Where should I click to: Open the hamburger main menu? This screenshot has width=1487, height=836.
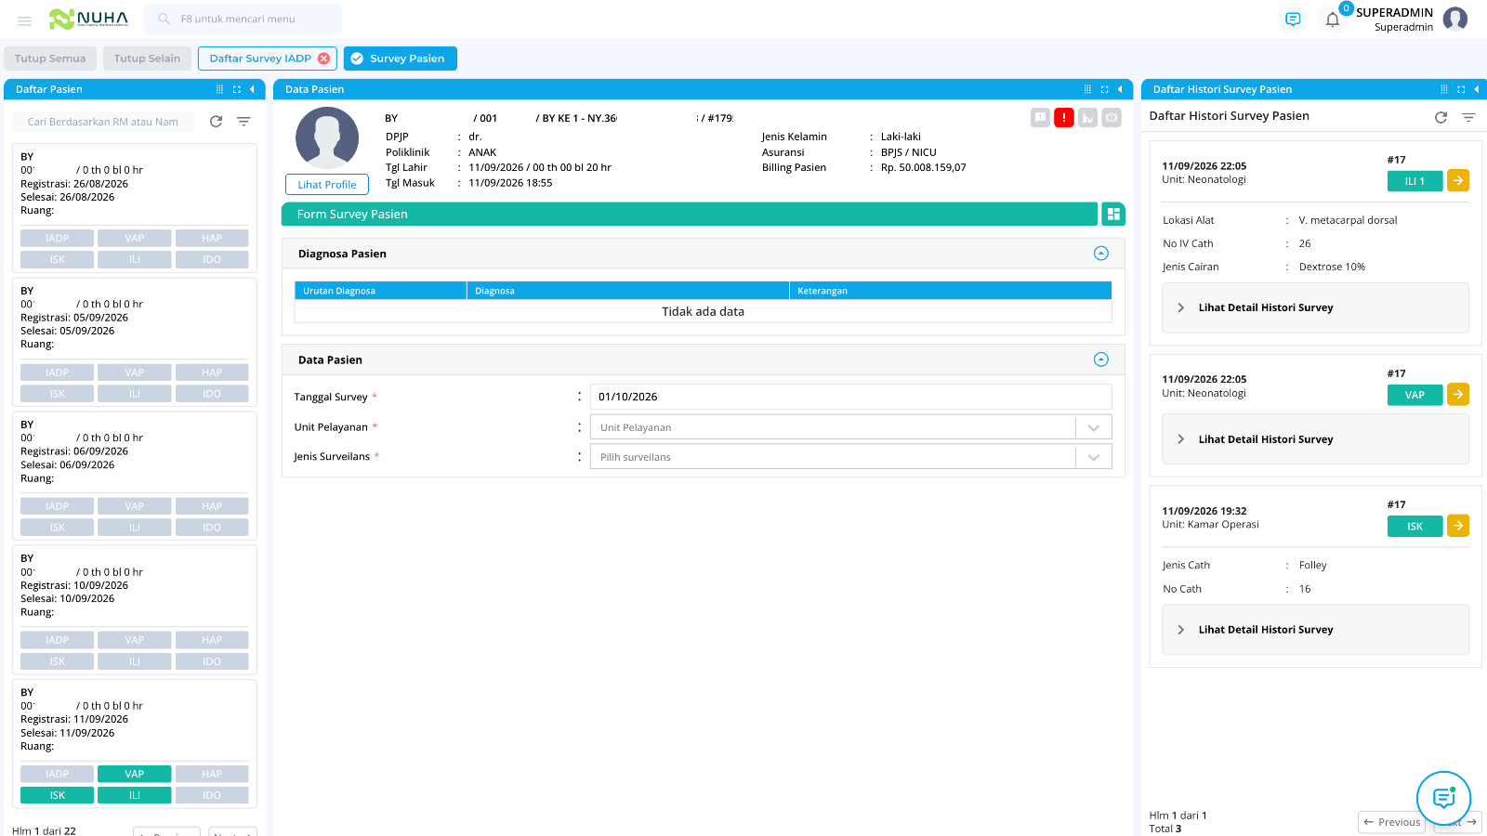coord(25,20)
